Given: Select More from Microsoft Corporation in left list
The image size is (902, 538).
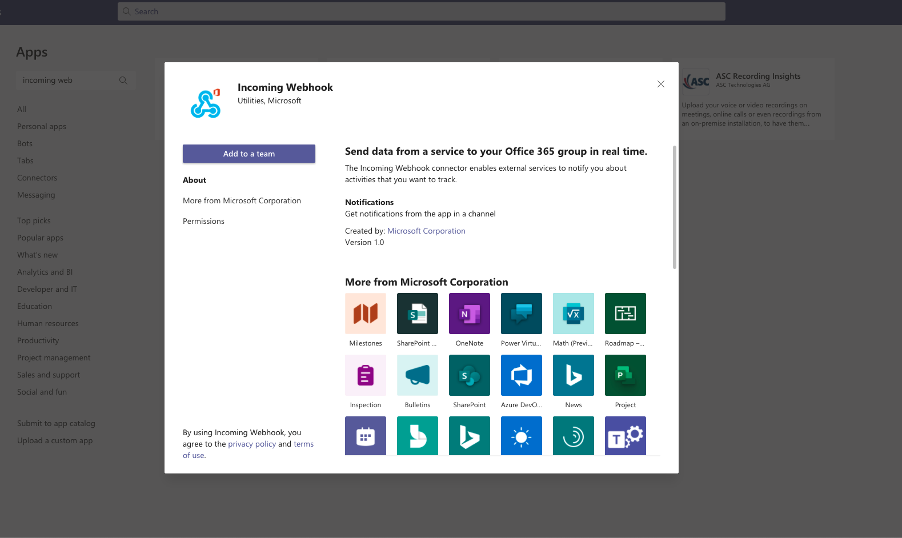Looking at the screenshot, I should pos(242,200).
